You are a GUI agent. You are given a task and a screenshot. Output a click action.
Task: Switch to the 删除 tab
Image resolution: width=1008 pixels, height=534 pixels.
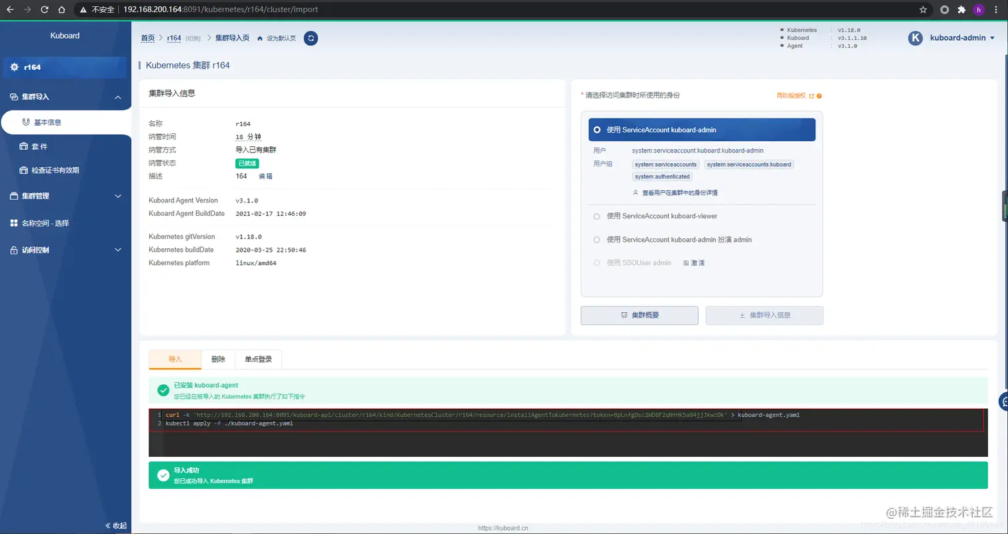218,359
